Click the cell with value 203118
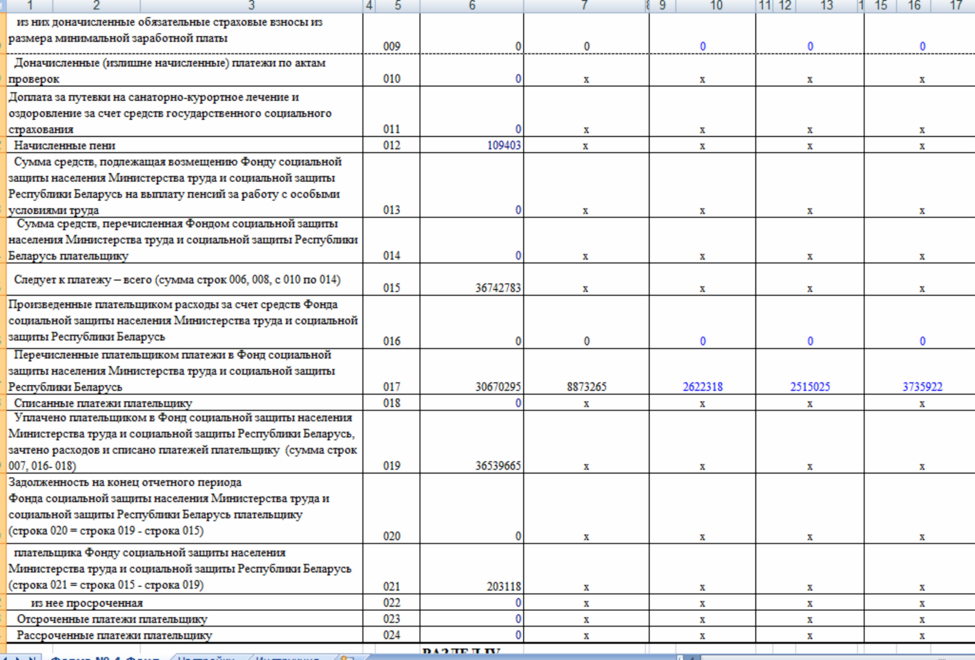 (471, 569)
